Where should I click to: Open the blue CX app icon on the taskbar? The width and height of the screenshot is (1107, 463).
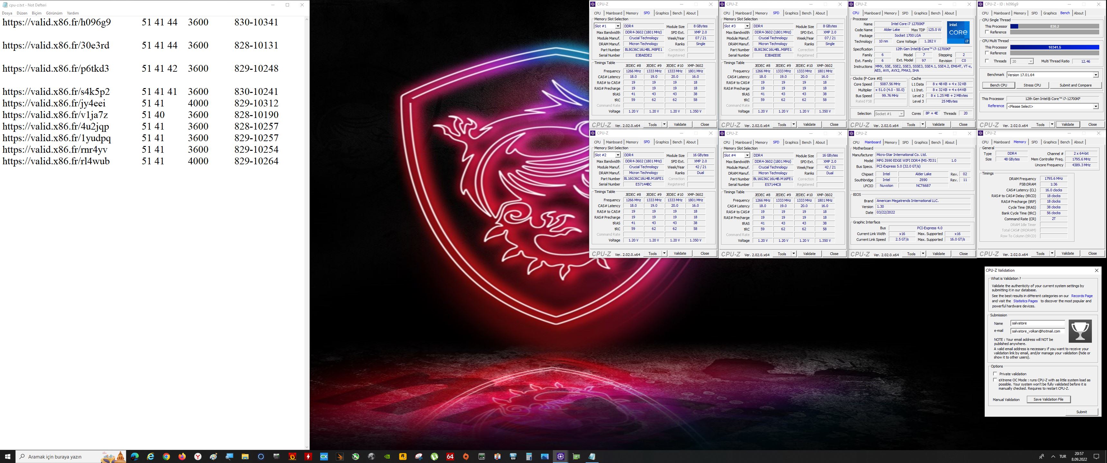point(324,457)
